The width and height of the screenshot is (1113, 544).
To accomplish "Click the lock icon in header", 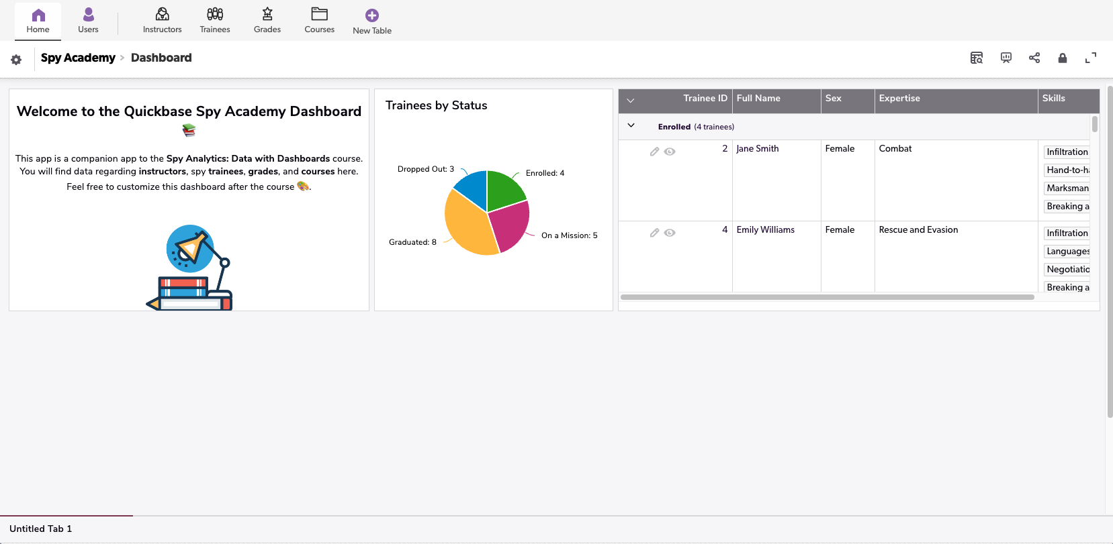I will 1063,58.
